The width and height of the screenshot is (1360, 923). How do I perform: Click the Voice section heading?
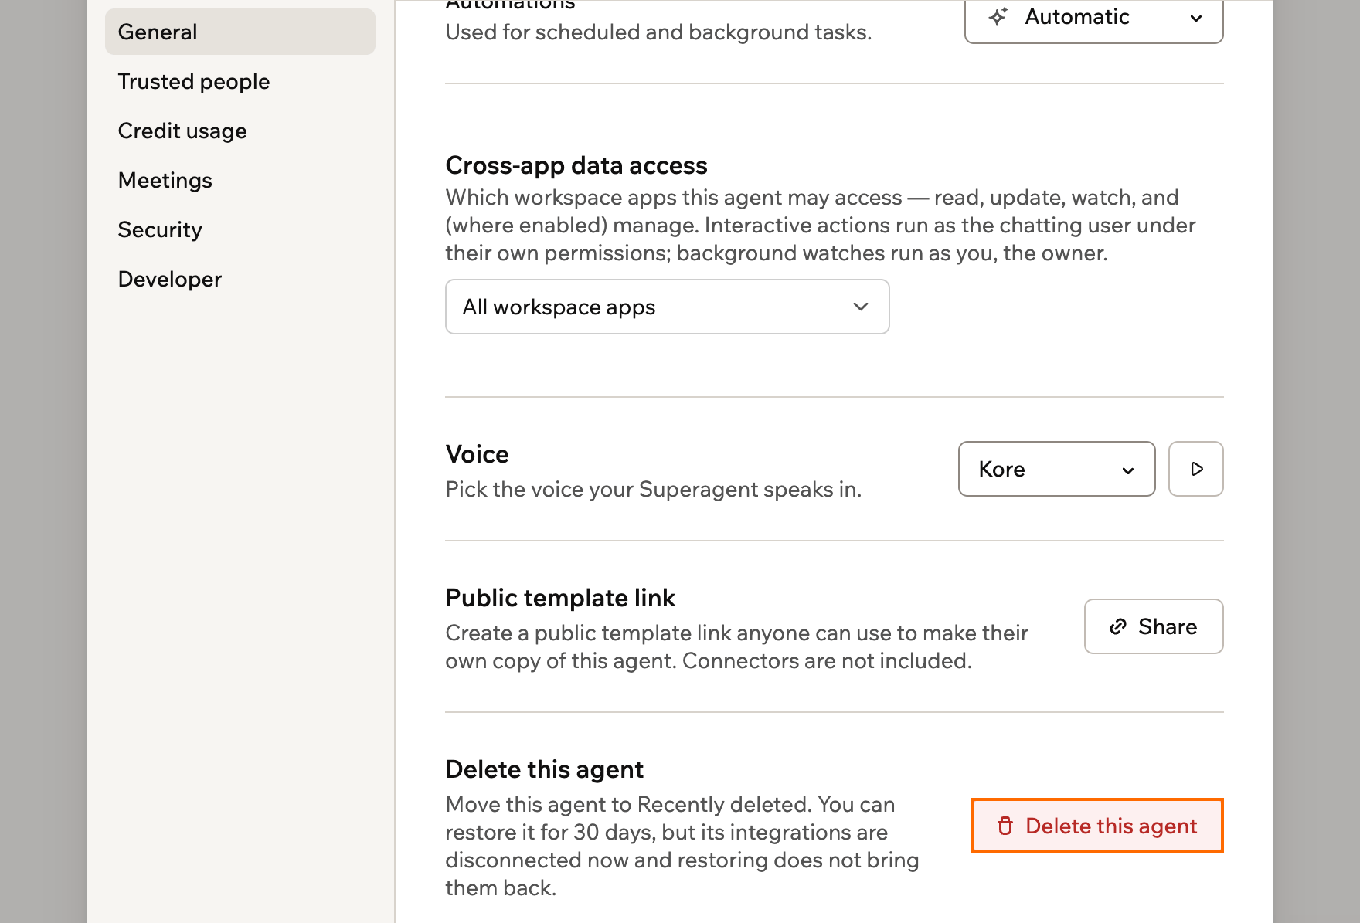pos(477,454)
